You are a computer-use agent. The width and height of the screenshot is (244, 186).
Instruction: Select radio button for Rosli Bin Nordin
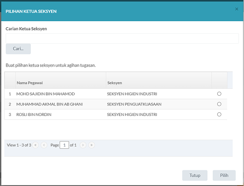[219, 114]
